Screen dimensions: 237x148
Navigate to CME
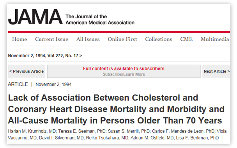tap(186, 39)
